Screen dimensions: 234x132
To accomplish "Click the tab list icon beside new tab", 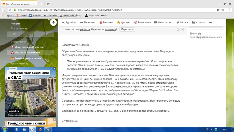I will [48, 4].
